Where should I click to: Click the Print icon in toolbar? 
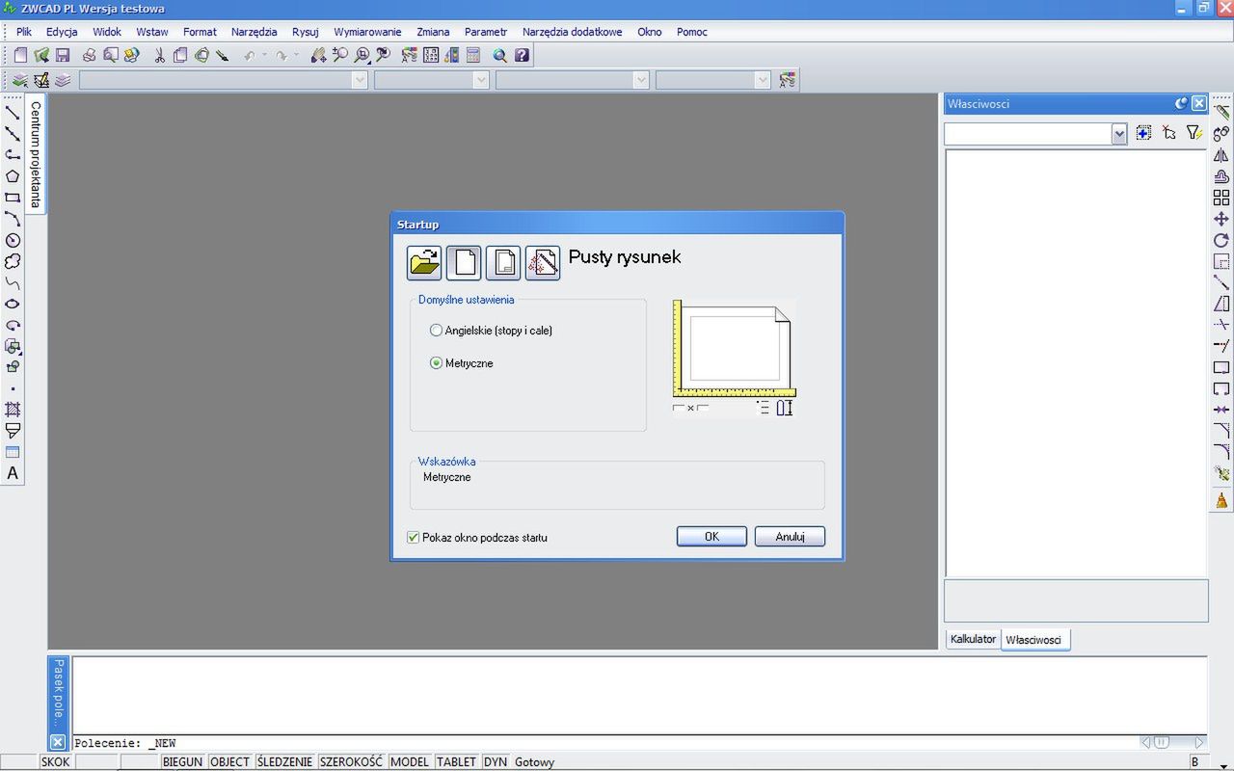[x=89, y=56]
